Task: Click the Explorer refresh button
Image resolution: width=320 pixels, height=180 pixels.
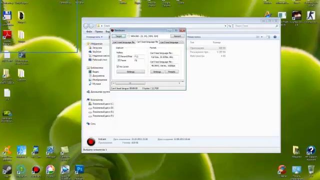Action: click(230, 26)
